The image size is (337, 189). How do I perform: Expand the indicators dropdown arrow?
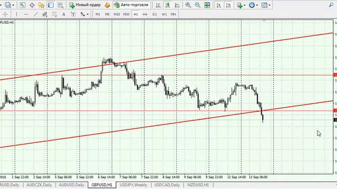pyautogui.click(x=244, y=5)
